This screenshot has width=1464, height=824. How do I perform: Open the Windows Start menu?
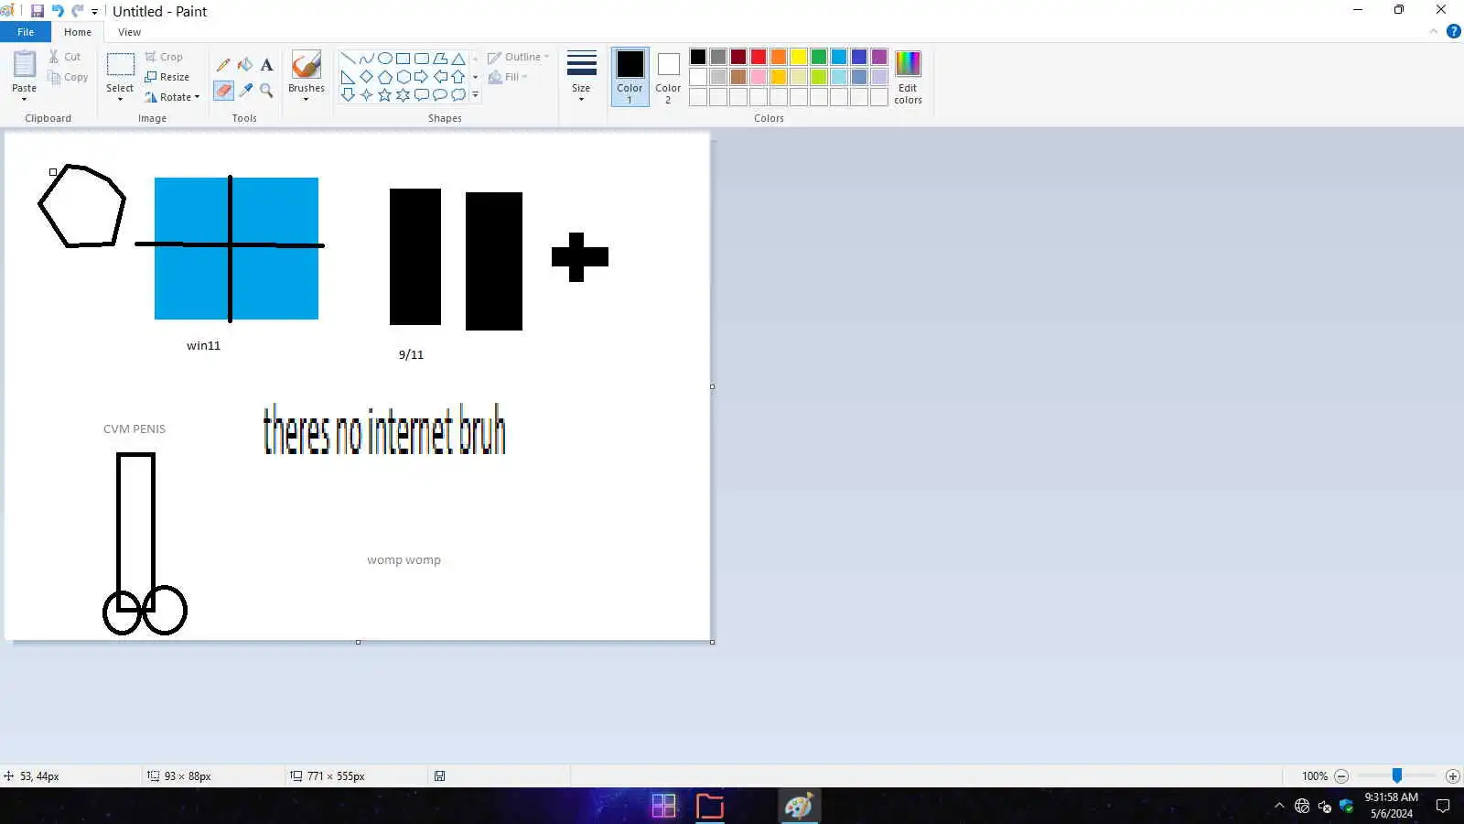pos(663,806)
